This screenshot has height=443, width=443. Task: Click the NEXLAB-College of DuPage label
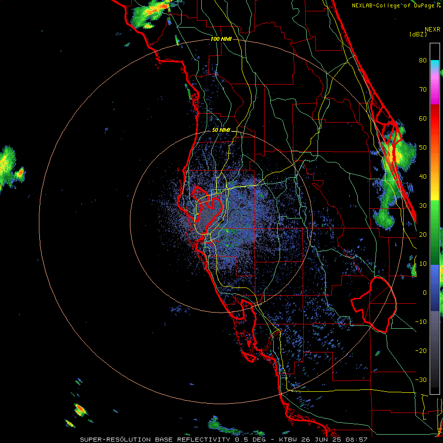[x=394, y=5]
